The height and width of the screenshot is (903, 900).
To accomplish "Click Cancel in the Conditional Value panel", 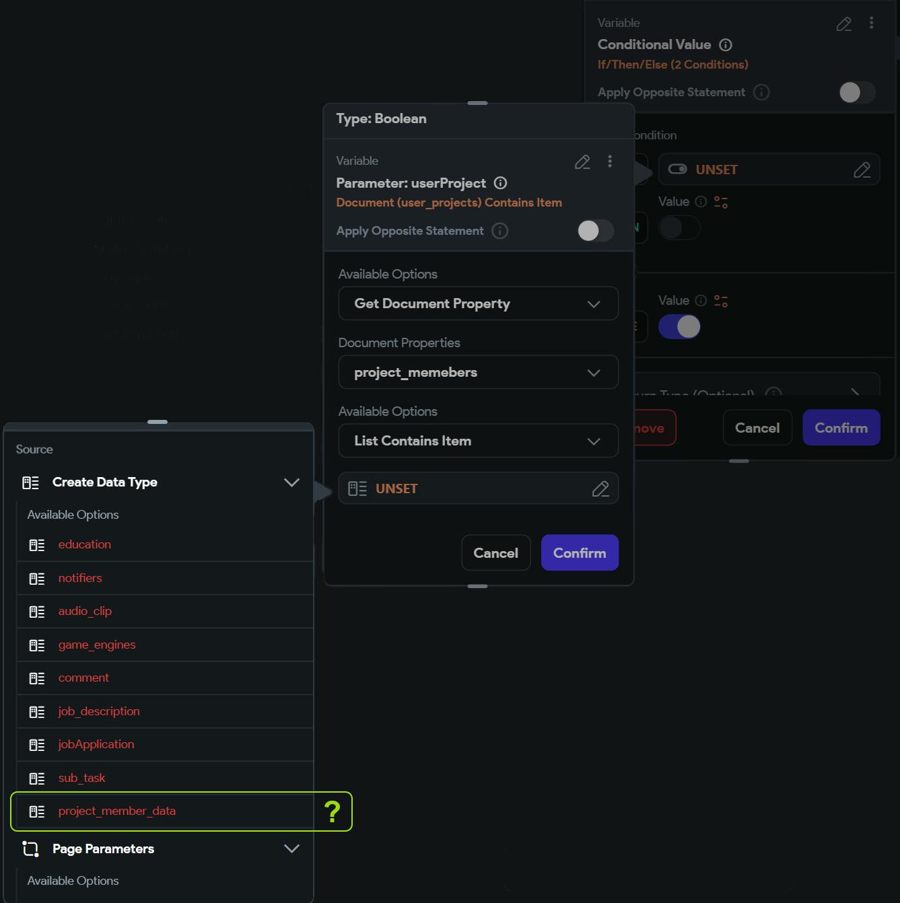I will (x=757, y=428).
